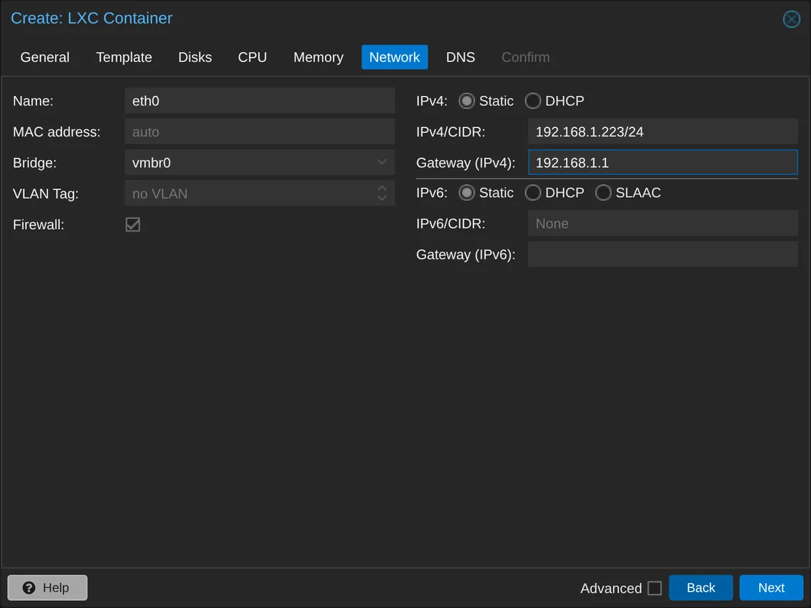Select IPv4 Static radio button
Image resolution: width=811 pixels, height=608 pixels.
(467, 101)
